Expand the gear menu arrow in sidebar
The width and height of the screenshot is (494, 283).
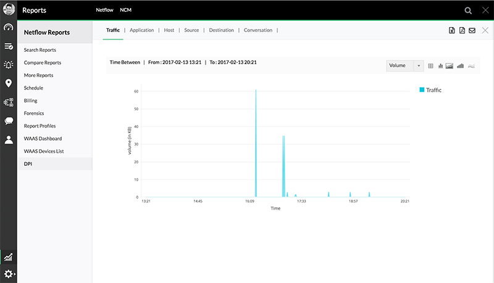[14, 274]
